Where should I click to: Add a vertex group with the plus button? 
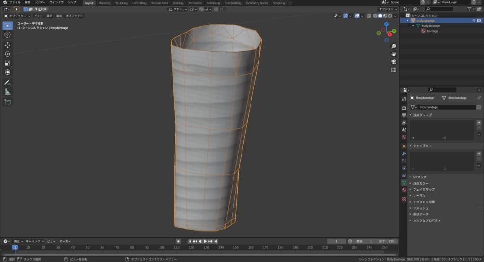pos(479,122)
